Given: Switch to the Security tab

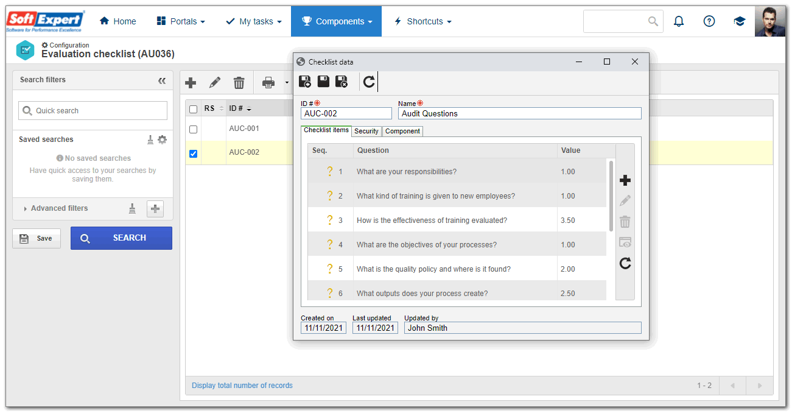Looking at the screenshot, I should [366, 131].
